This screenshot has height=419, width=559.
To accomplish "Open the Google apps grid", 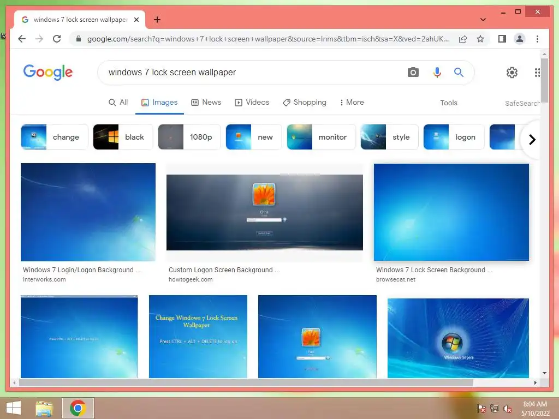I will [537, 73].
